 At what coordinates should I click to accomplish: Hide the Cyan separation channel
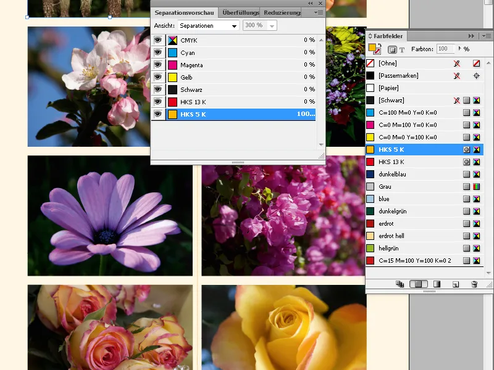tap(159, 52)
